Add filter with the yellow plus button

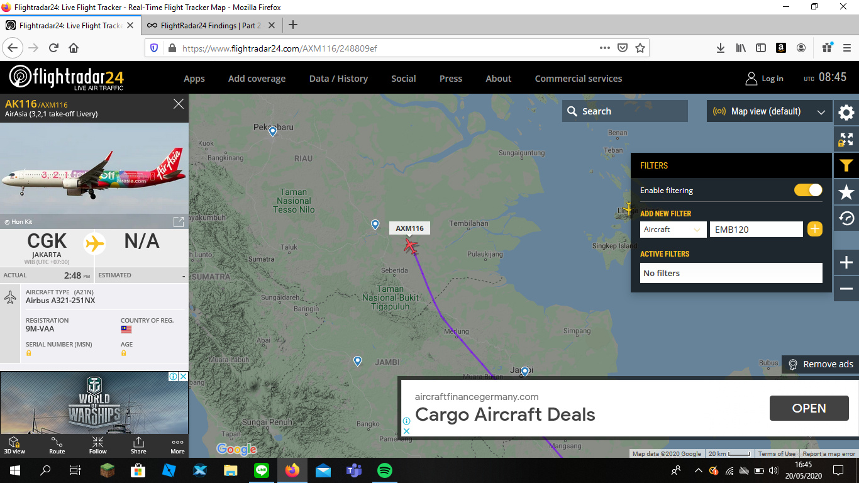click(x=814, y=230)
